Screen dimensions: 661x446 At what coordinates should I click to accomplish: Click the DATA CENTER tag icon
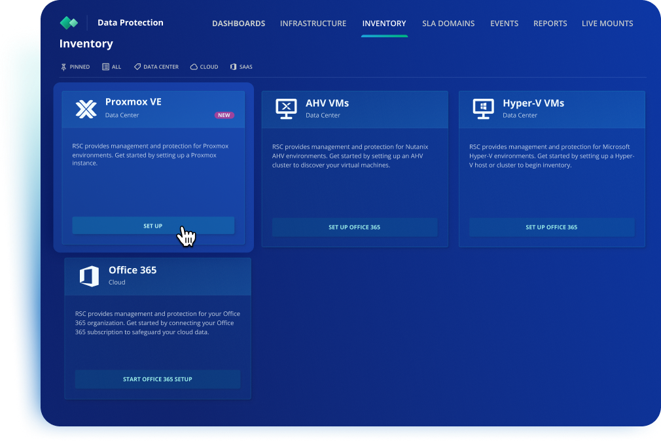point(137,66)
